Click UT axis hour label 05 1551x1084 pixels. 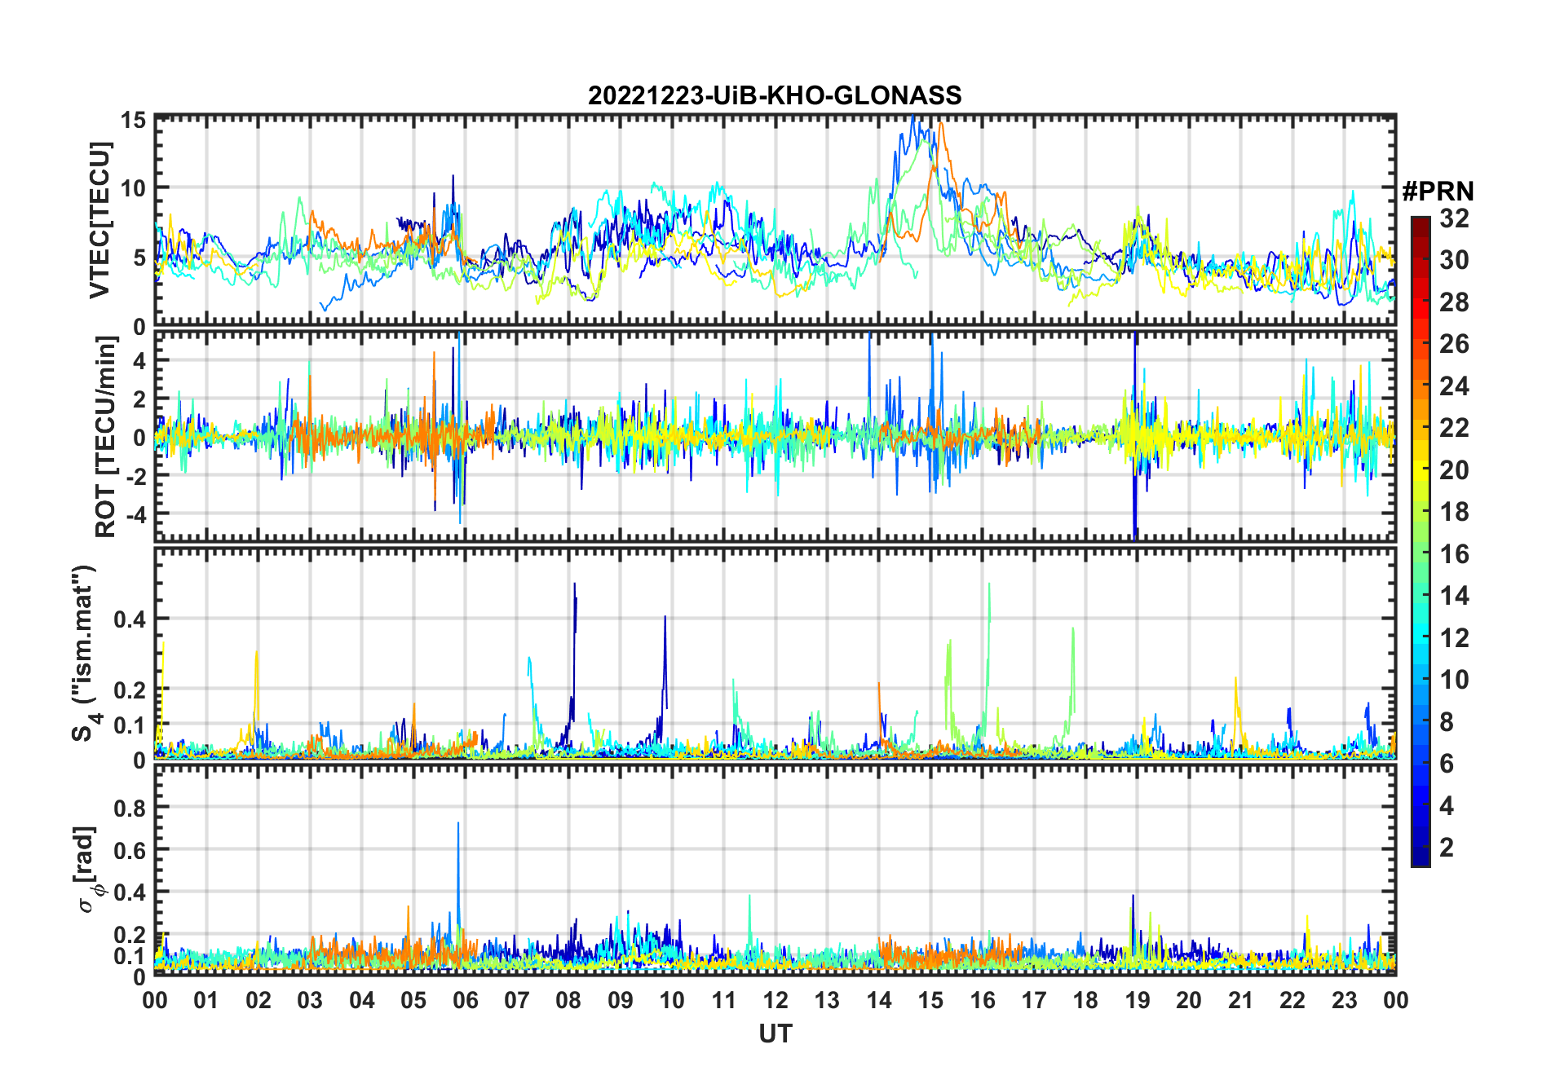pos(413,1000)
